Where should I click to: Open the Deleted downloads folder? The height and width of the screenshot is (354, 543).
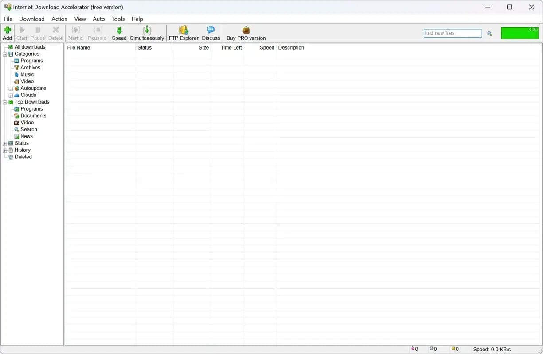[x=23, y=157]
